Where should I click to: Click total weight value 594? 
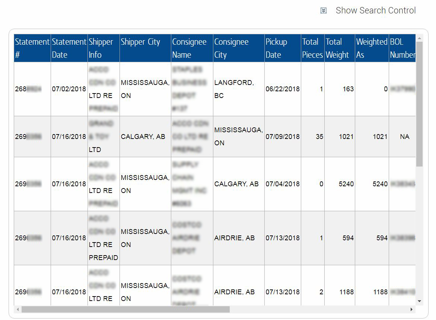pyautogui.click(x=348, y=238)
